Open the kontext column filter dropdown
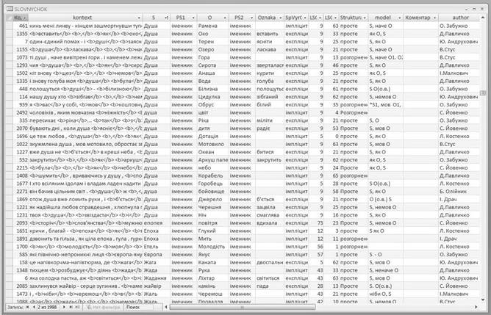 point(139,18)
